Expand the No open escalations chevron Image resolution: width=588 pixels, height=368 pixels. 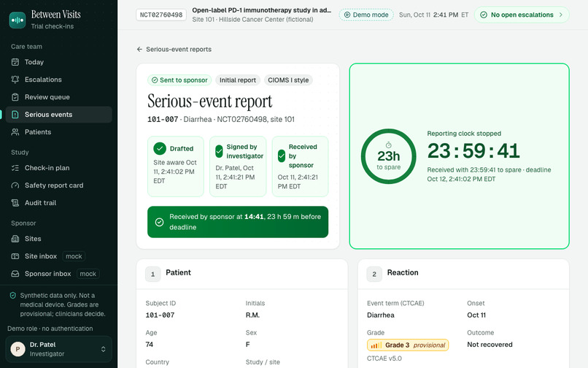(x=561, y=15)
